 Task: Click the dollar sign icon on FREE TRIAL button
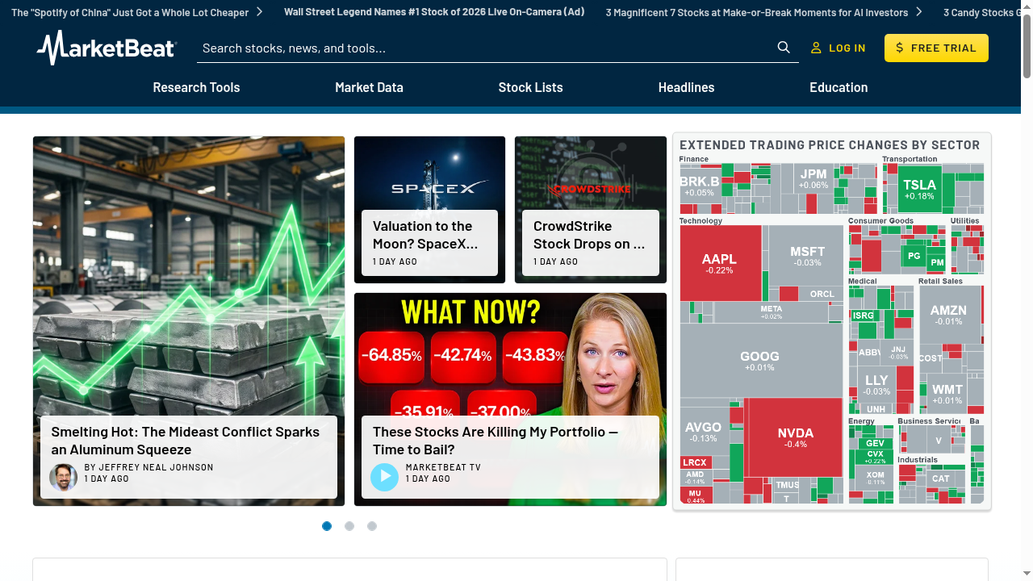pyautogui.click(x=898, y=48)
